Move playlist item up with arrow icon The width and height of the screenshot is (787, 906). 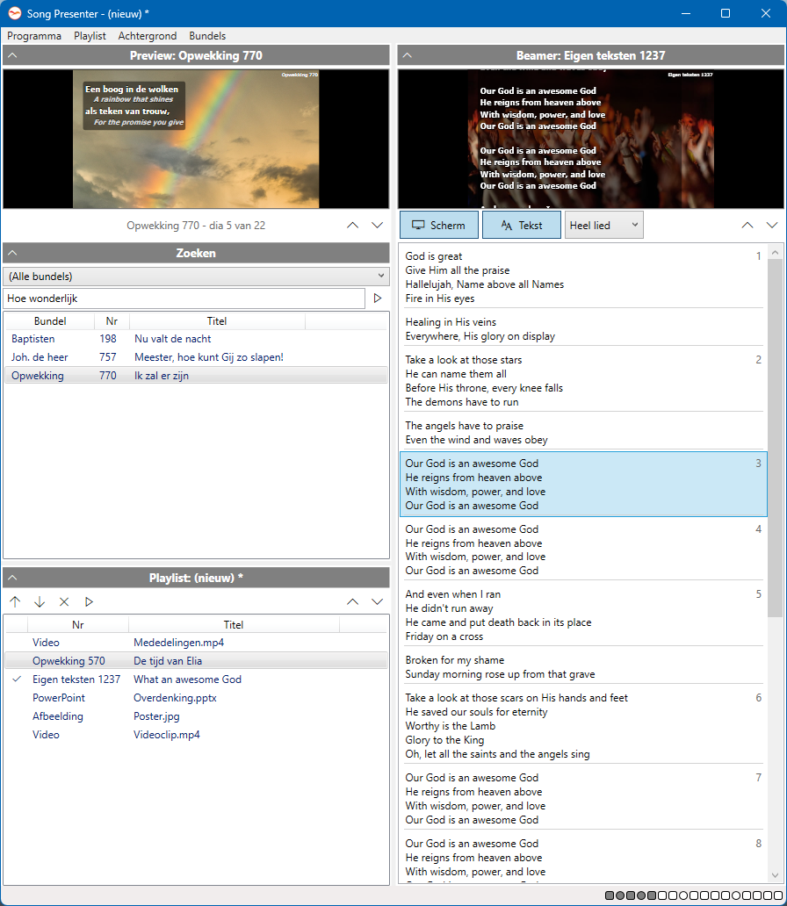(15, 602)
